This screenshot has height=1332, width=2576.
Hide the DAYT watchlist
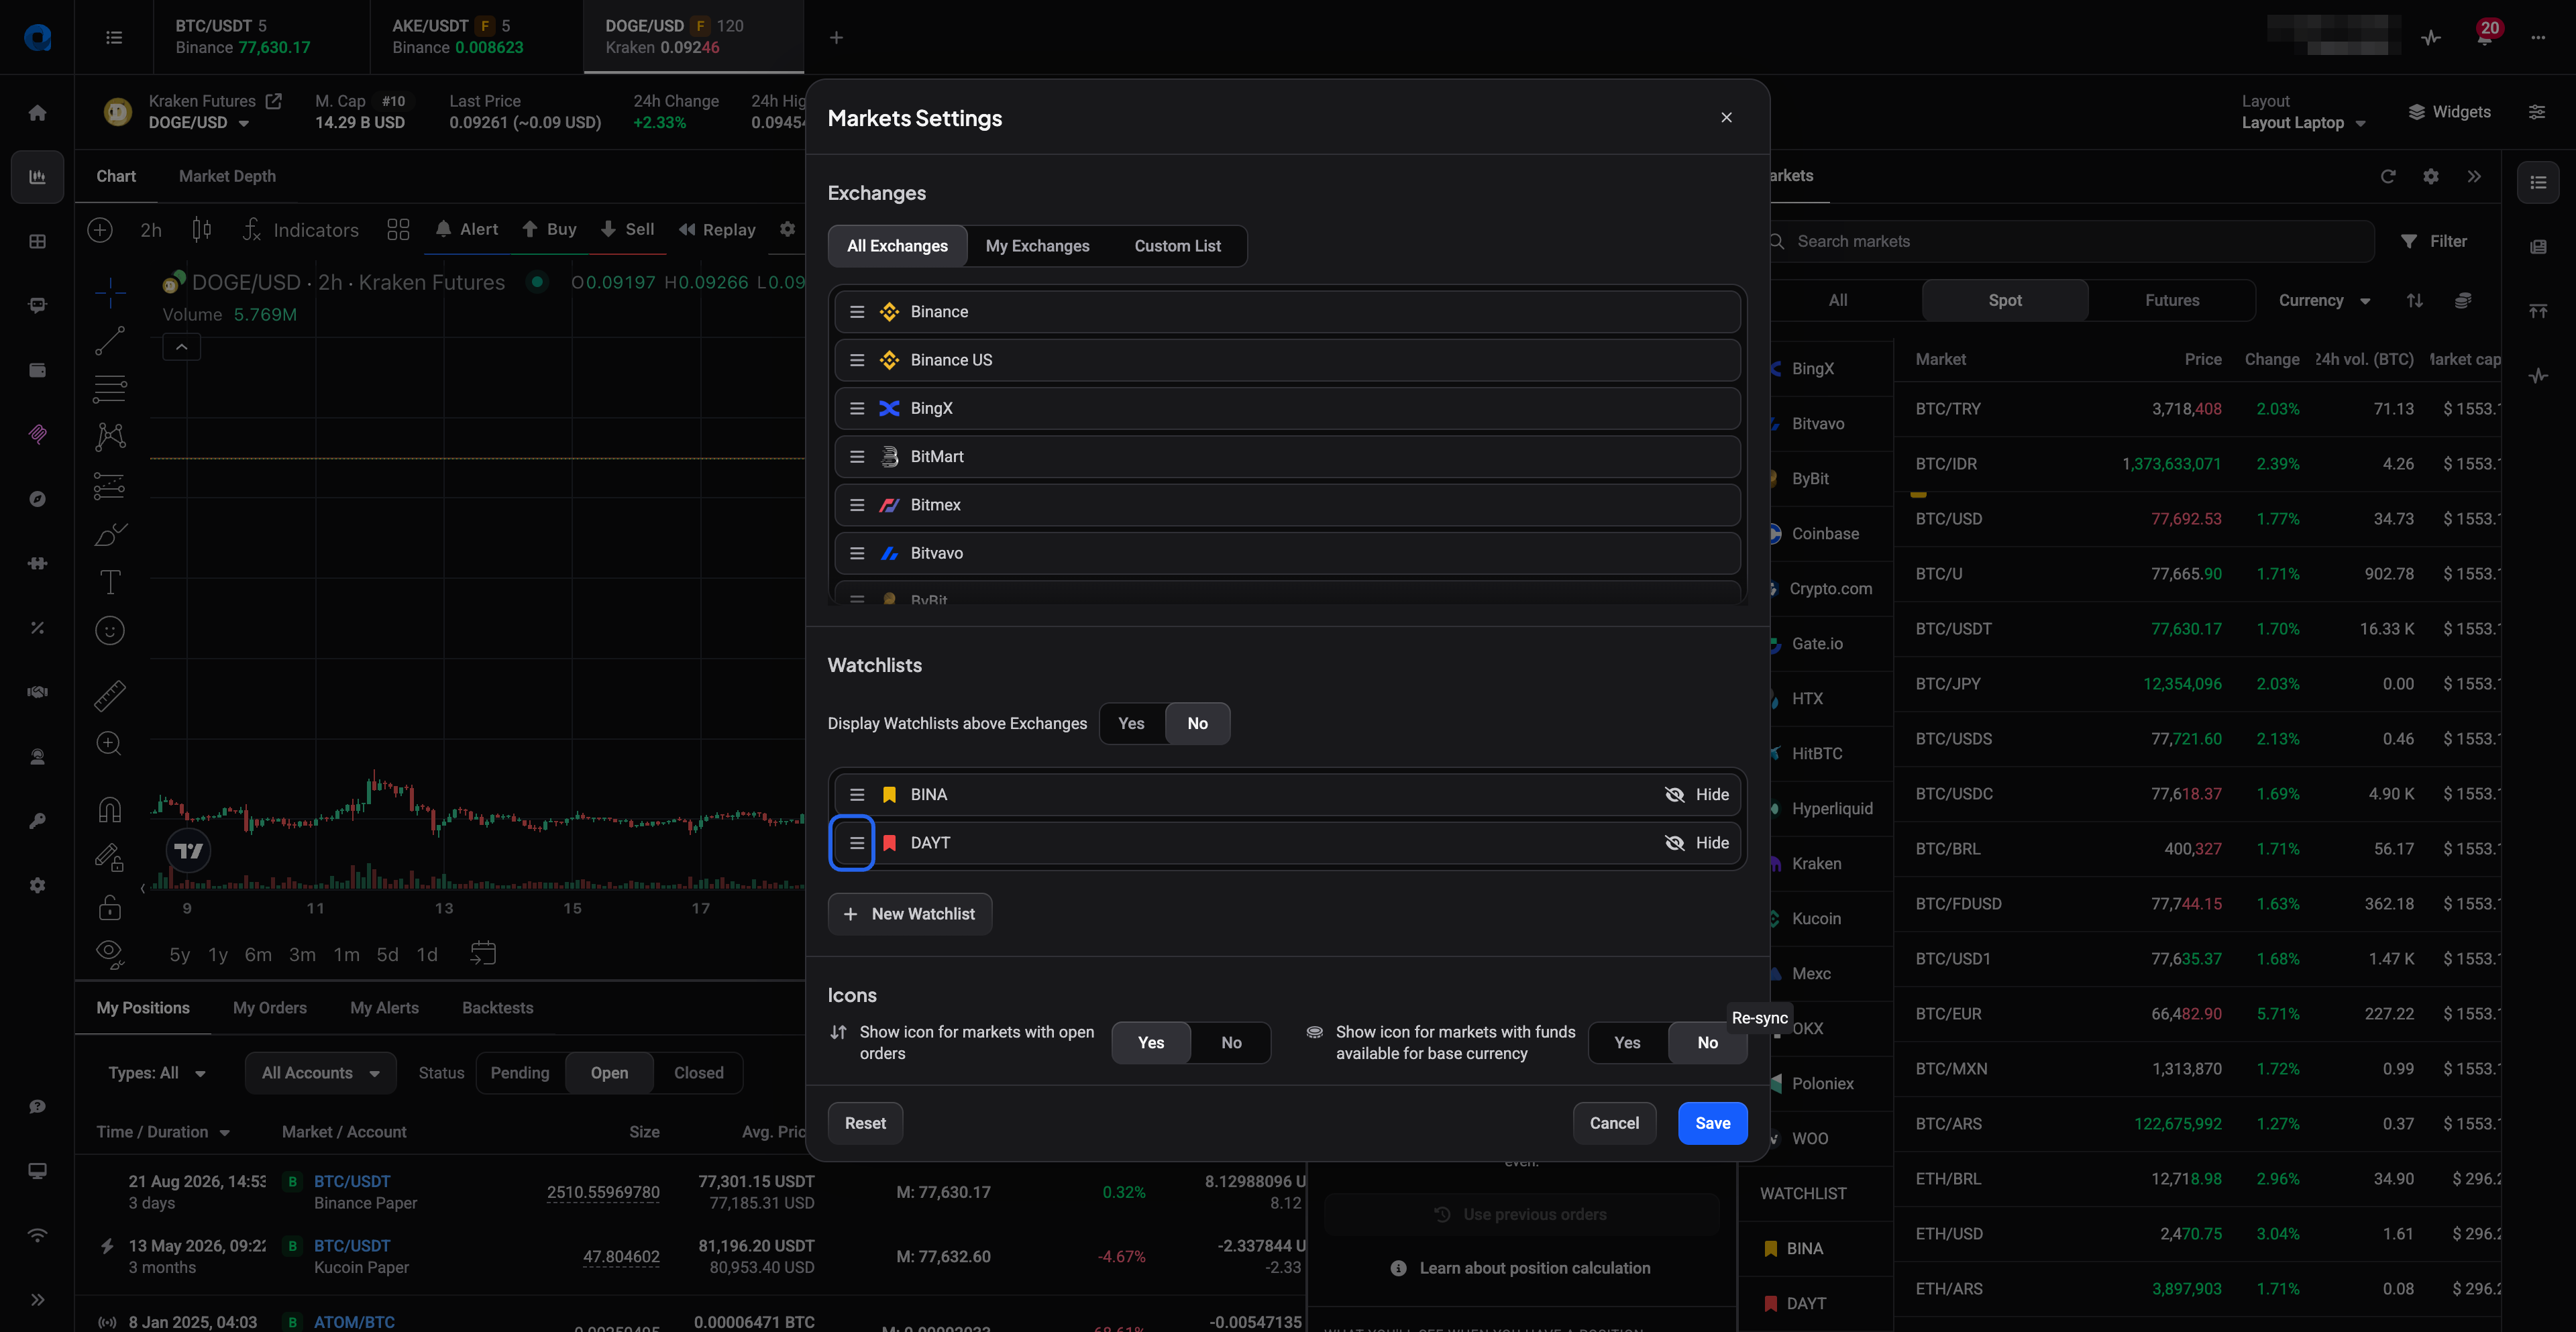point(1697,843)
